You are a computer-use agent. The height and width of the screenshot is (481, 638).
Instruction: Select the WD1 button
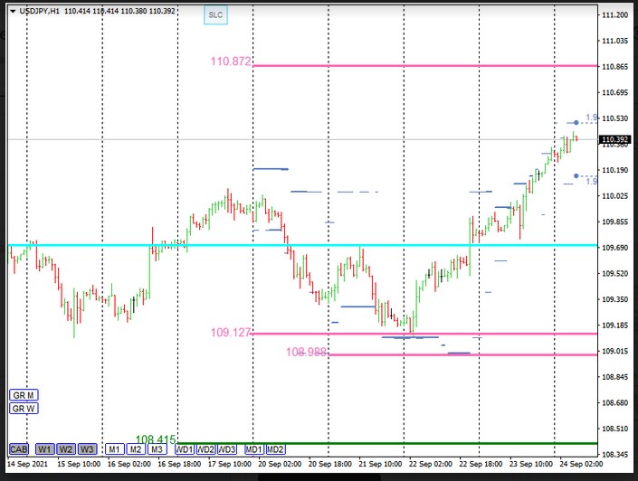tap(184, 449)
